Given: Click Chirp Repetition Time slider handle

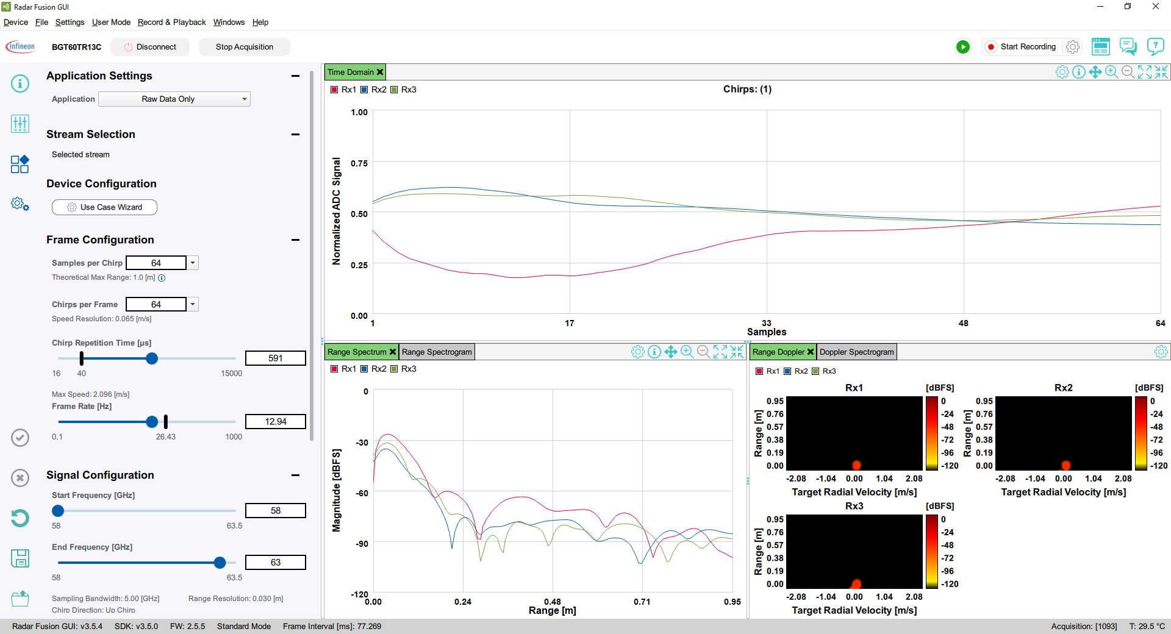Looking at the screenshot, I should (x=152, y=358).
